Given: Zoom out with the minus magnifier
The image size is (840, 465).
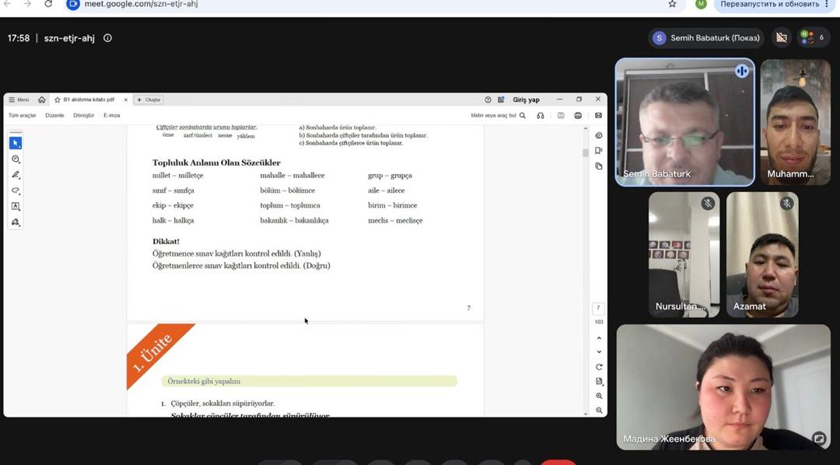Looking at the screenshot, I should (599, 411).
